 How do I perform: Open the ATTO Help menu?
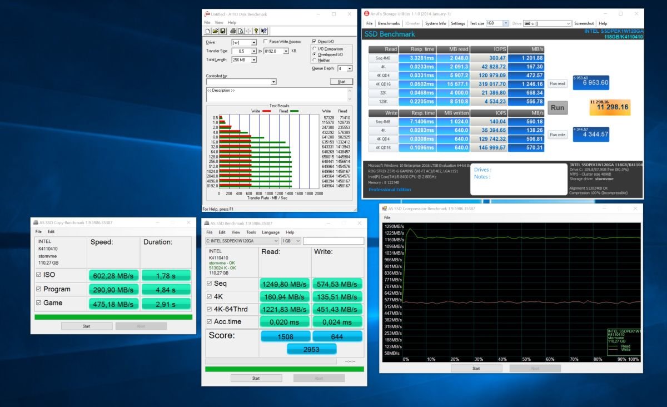coord(232,23)
